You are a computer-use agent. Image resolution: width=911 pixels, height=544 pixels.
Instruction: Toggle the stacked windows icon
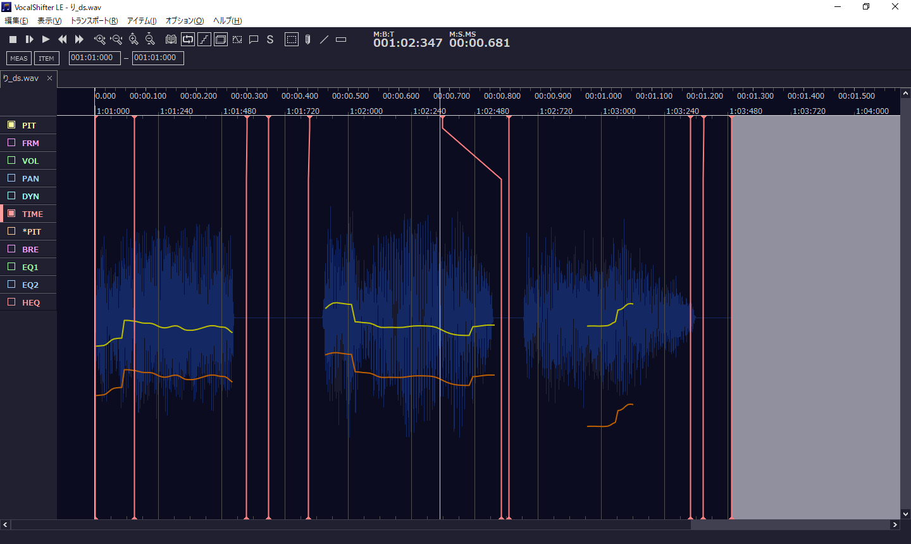click(x=221, y=39)
